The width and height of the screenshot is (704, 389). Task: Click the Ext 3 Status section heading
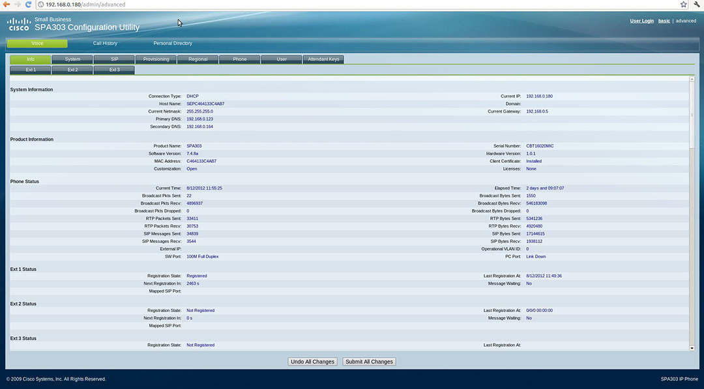(23, 339)
